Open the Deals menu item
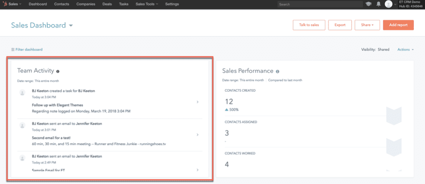This screenshot has height=184, width=425. click(107, 4)
